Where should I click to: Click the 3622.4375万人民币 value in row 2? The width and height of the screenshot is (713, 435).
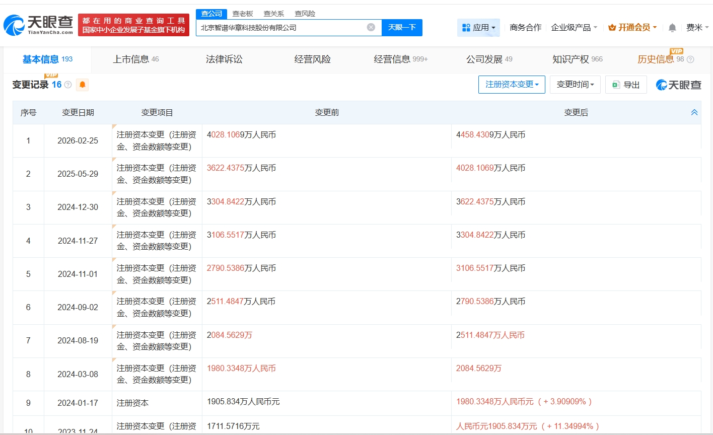[241, 168]
